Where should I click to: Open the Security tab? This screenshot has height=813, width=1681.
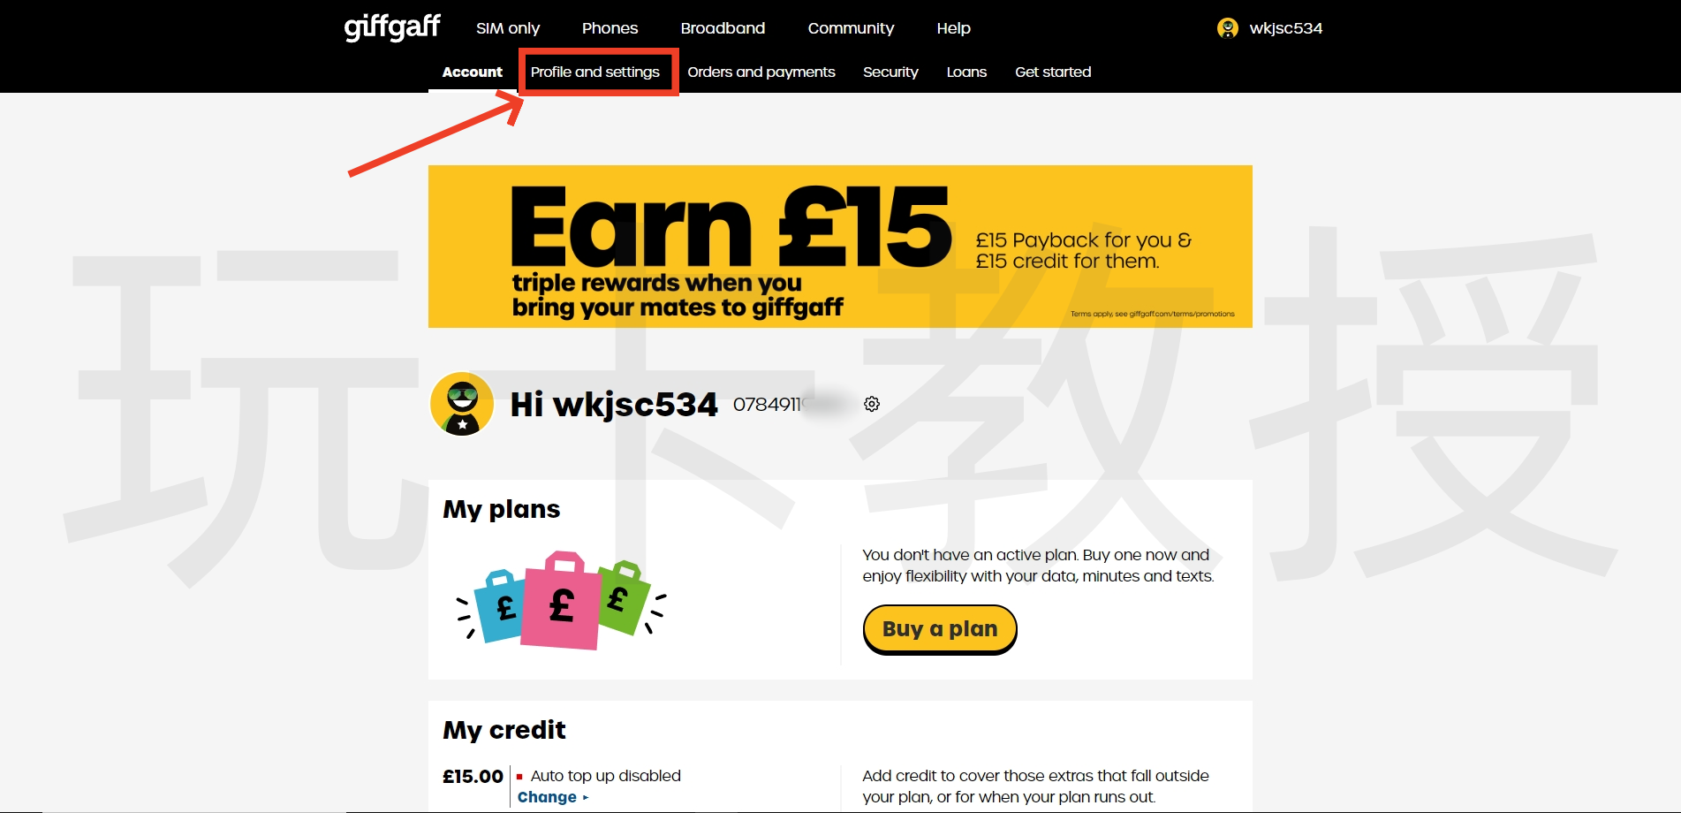tap(890, 72)
